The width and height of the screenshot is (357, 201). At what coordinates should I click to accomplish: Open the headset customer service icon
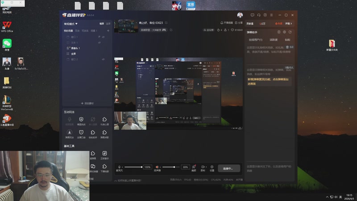259,15
